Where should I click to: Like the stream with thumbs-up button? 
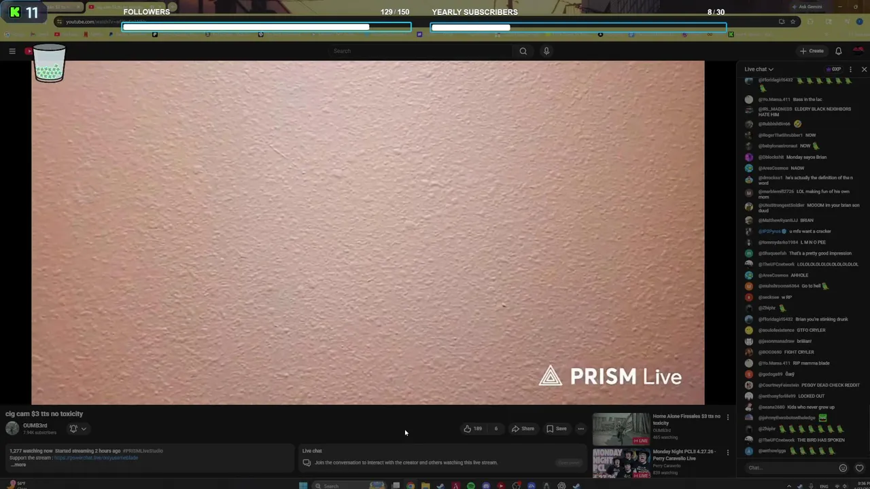pos(473,429)
